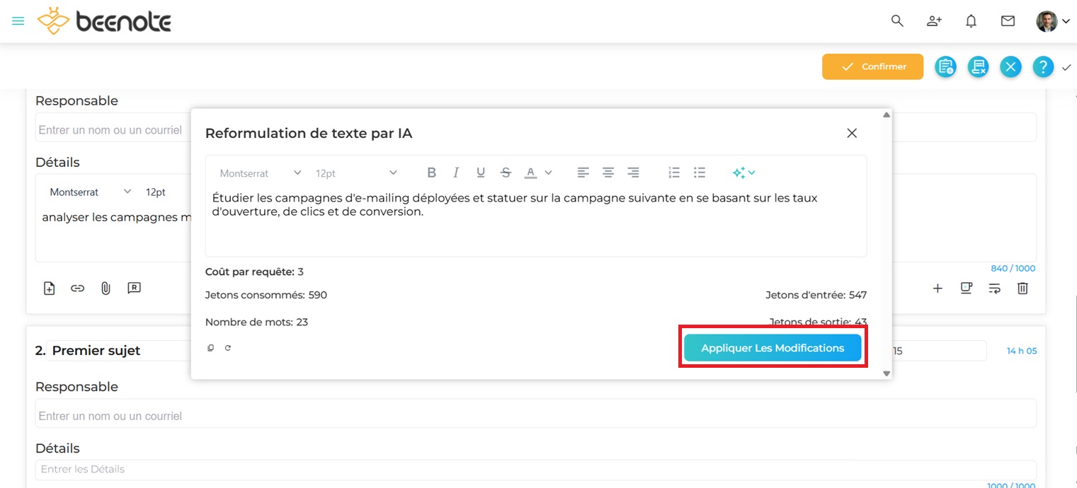
Task: Toggle bold formatting in AI dialog
Action: click(431, 173)
